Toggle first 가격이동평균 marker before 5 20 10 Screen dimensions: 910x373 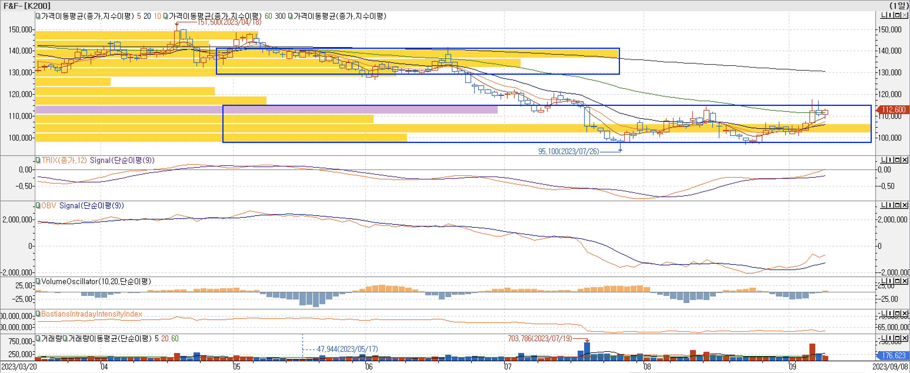[38, 16]
